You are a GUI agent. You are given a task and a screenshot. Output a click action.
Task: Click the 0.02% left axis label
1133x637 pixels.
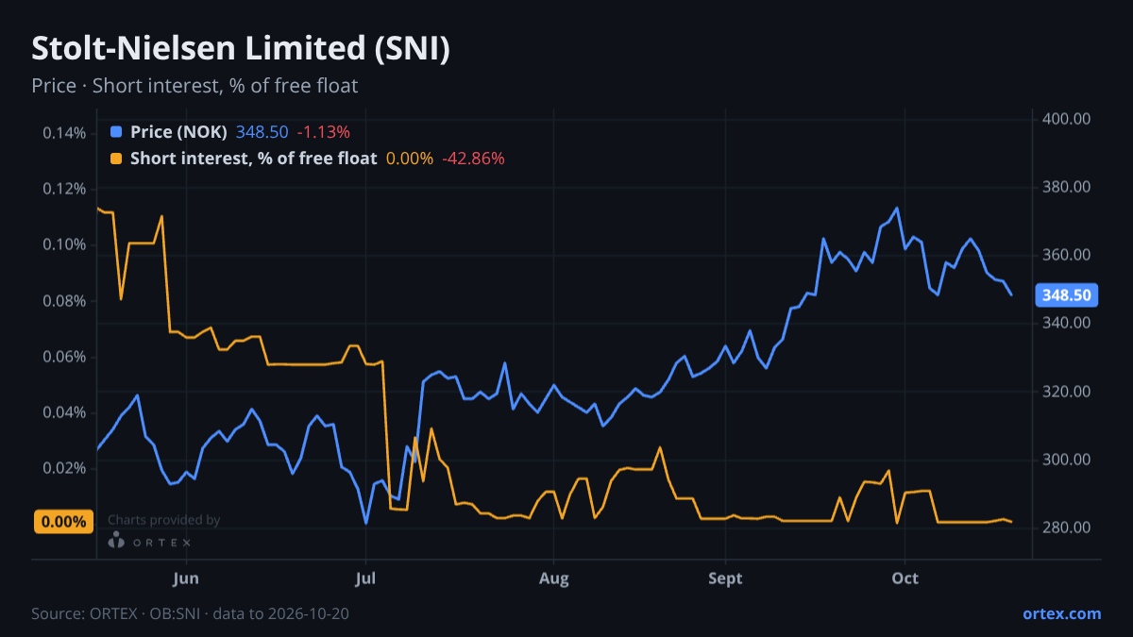(x=64, y=468)
